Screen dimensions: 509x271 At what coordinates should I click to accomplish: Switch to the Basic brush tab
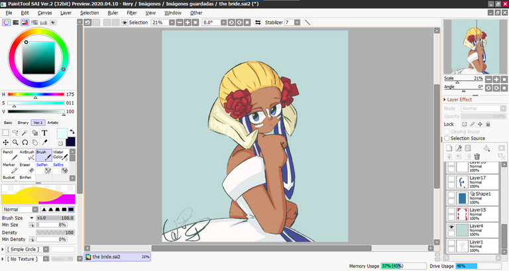coord(9,123)
